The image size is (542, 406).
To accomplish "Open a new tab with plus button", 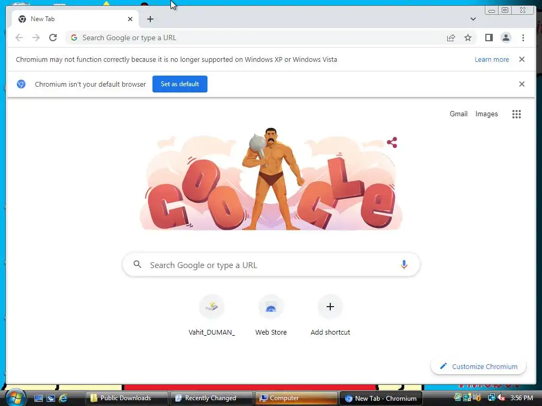I will coord(150,19).
